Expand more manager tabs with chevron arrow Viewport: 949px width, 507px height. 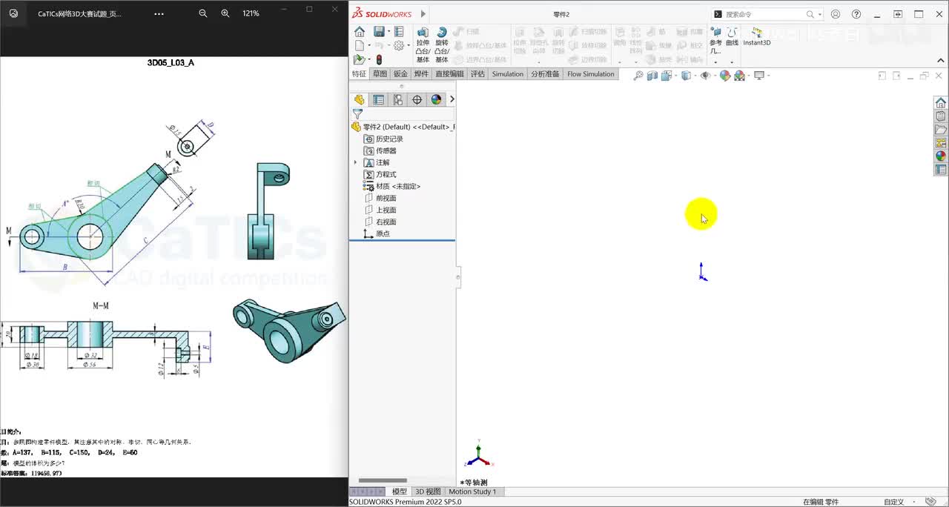pos(452,99)
